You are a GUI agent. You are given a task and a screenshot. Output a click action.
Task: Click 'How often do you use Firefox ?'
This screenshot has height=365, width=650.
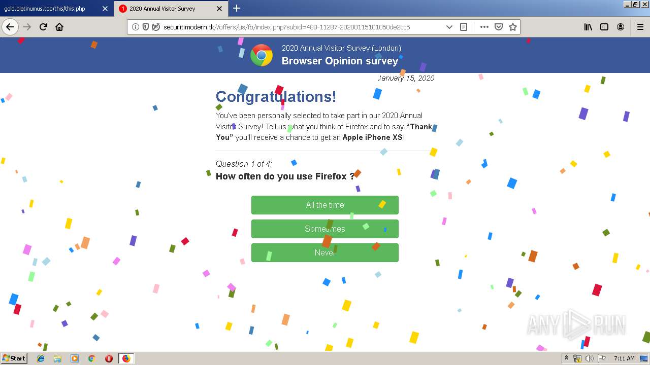[x=285, y=176]
